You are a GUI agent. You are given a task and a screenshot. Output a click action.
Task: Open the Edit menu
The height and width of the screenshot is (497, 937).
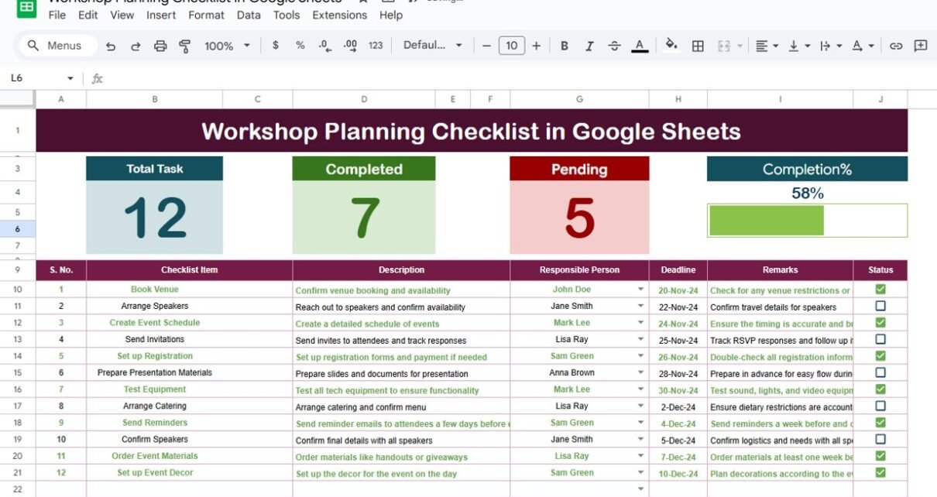click(88, 15)
